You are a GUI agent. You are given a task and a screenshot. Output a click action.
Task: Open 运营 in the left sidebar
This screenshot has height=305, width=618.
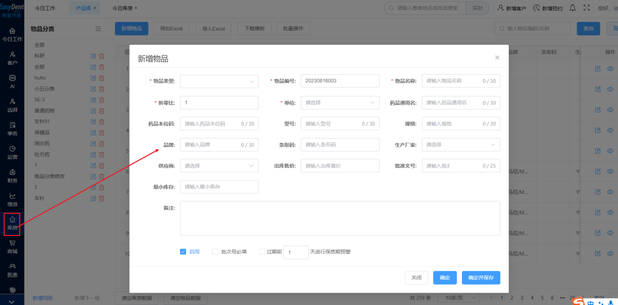tap(12, 152)
